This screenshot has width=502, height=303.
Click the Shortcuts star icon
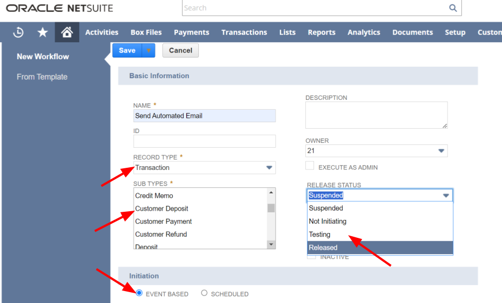[x=42, y=33]
